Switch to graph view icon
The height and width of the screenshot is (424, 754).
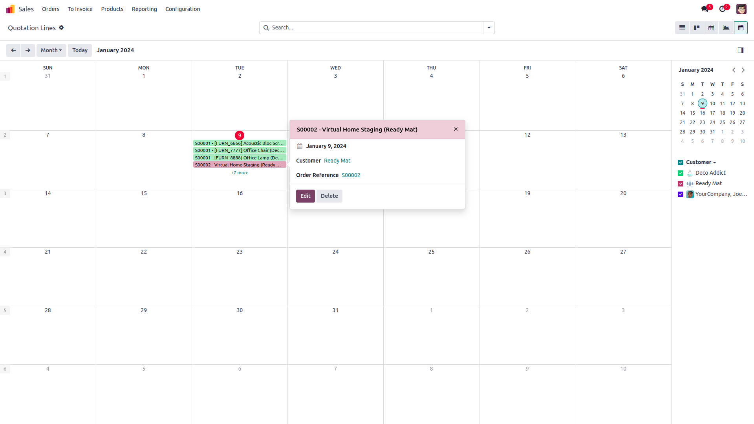click(x=726, y=28)
